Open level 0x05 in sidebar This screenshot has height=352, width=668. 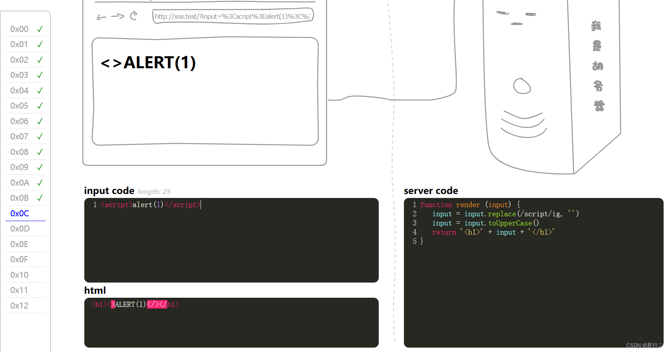(20, 106)
